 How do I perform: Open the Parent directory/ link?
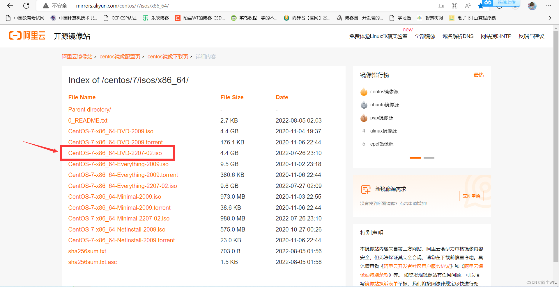[x=89, y=110]
